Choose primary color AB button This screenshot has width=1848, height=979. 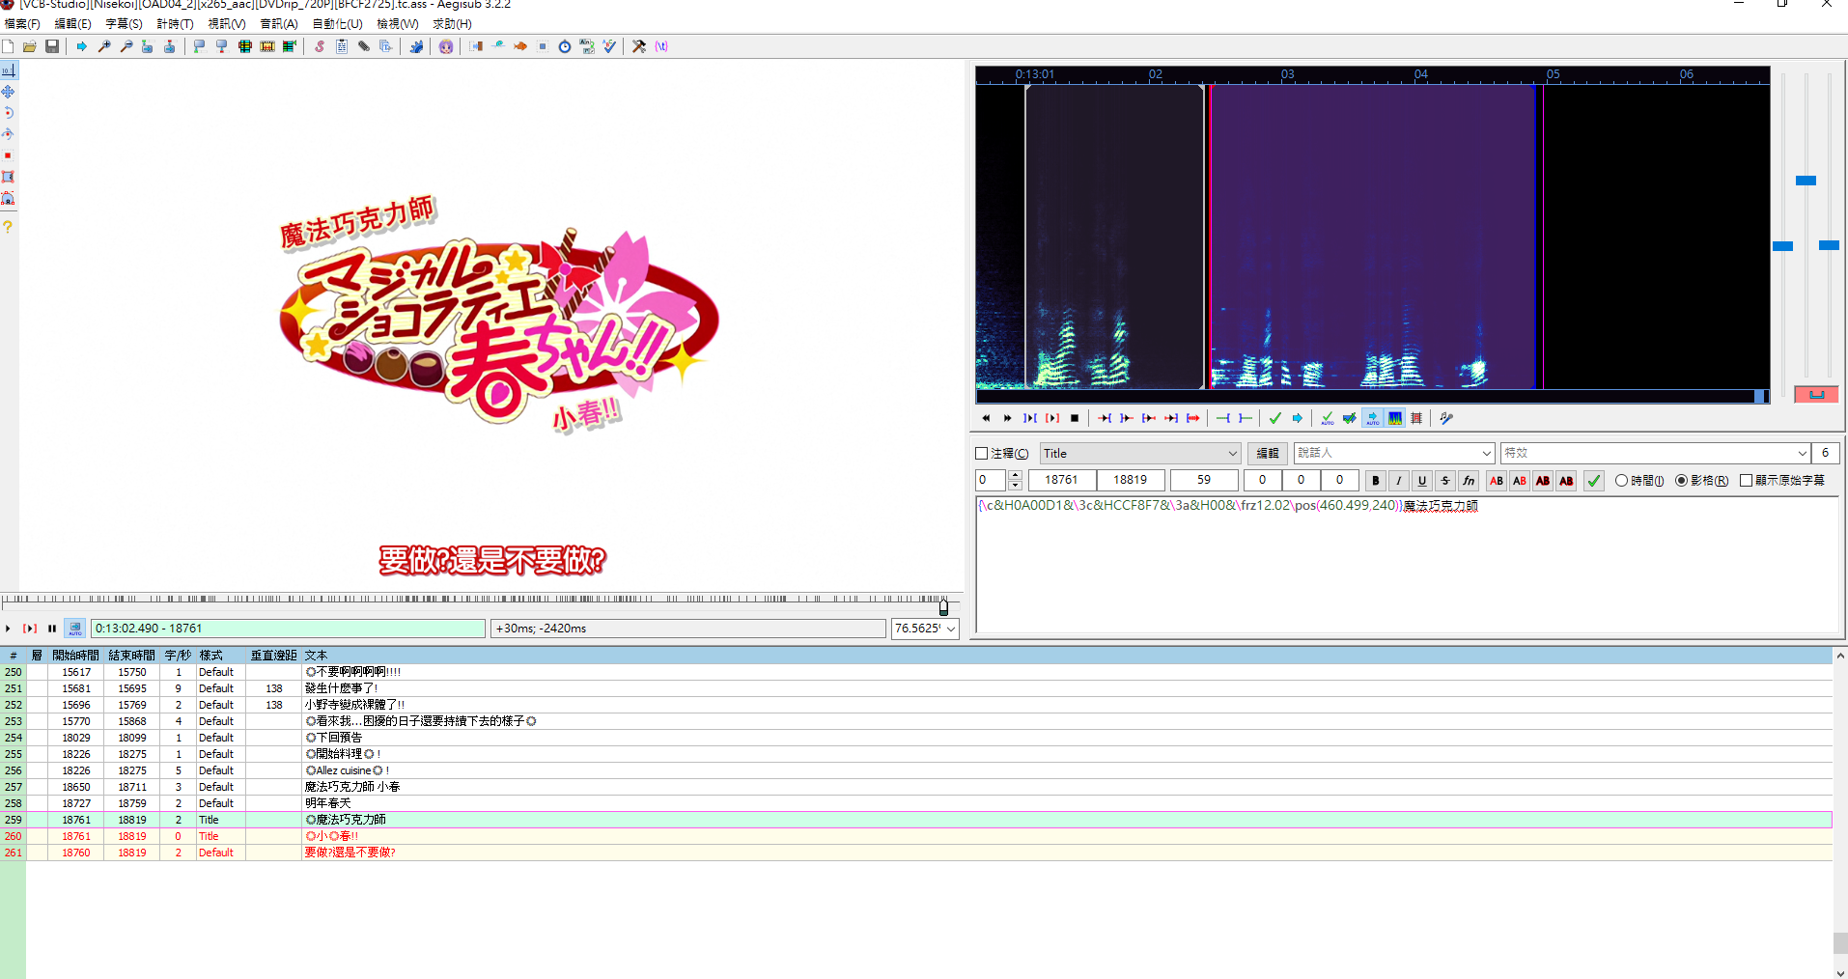(1497, 481)
